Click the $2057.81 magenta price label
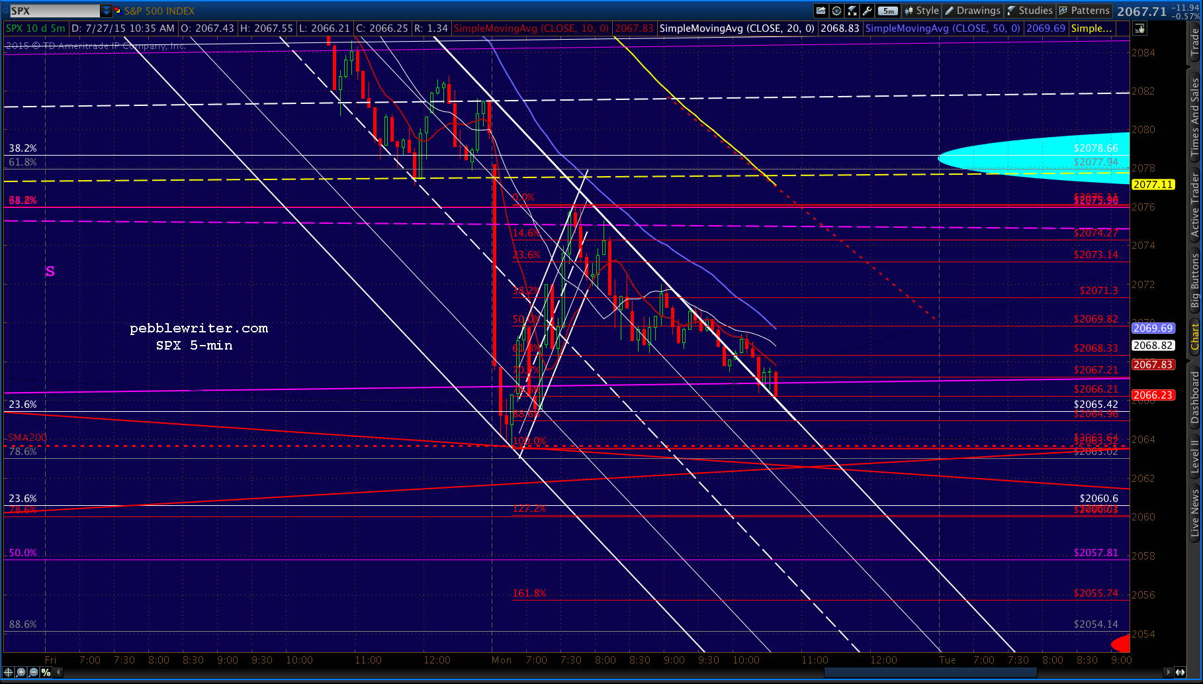 pyautogui.click(x=1096, y=553)
